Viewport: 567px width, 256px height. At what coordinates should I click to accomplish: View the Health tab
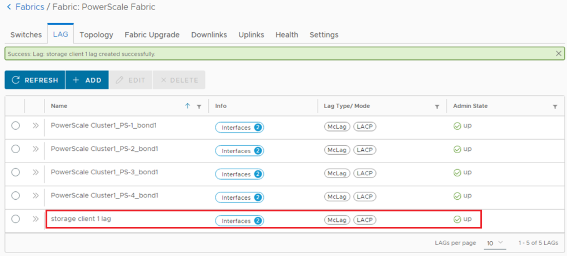[287, 35]
